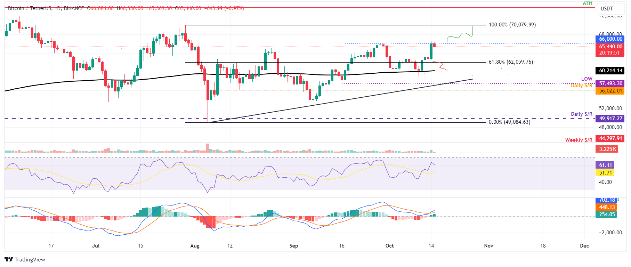631x267 pixels.
Task: Select the Aug date on the time axis
Action: pyautogui.click(x=195, y=246)
